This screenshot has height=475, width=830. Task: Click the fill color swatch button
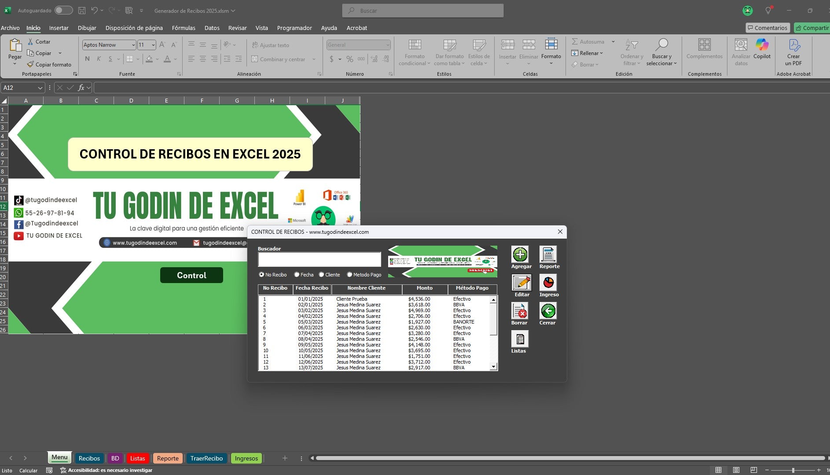(x=149, y=59)
